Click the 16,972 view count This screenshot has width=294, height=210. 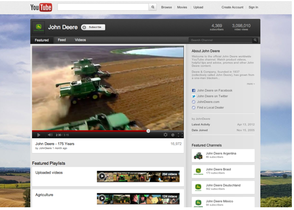176,144
